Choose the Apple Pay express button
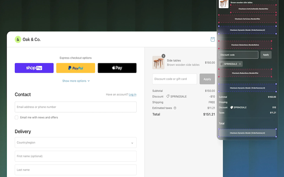 (x=117, y=68)
